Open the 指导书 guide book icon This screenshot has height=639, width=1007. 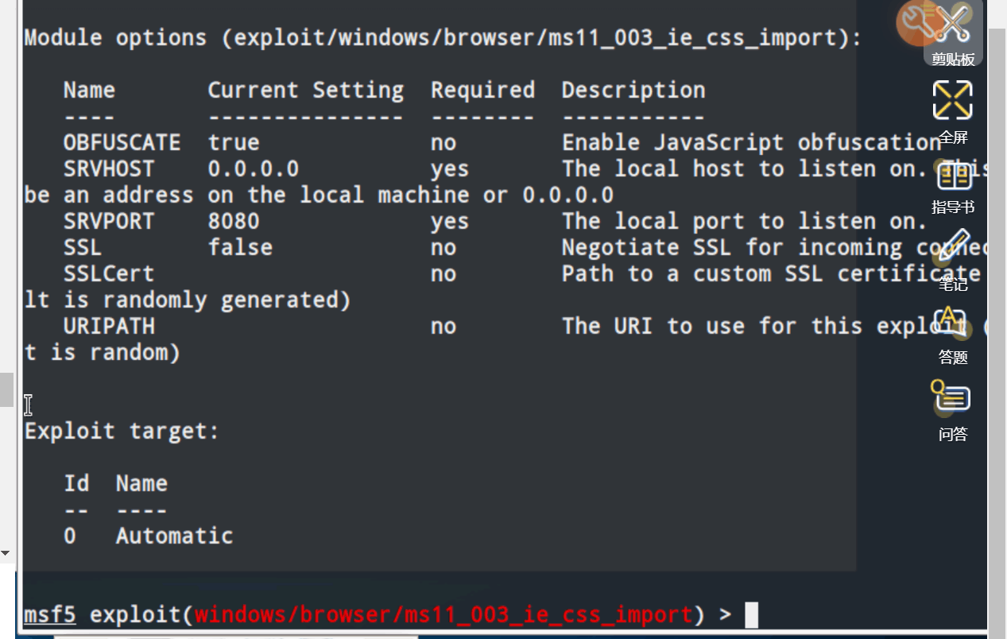953,186
